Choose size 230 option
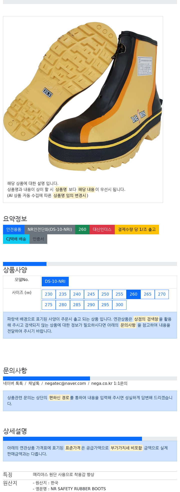The image size is (180, 492). pos(49,294)
